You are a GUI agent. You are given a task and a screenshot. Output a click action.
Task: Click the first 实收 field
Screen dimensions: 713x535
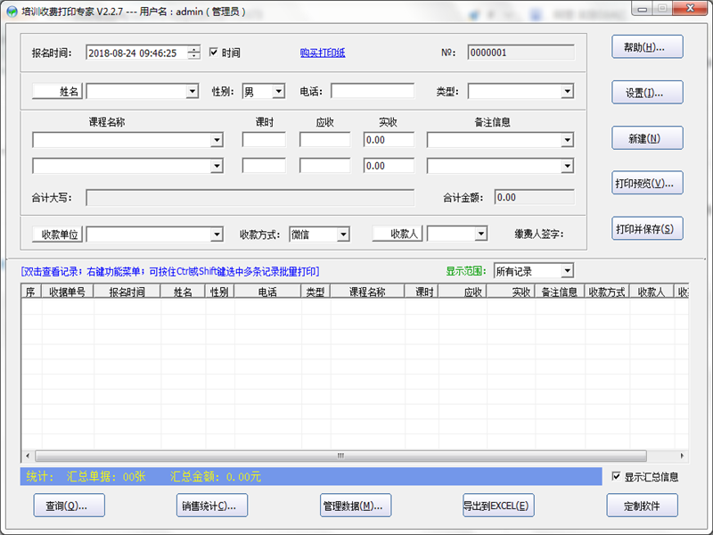[389, 140]
